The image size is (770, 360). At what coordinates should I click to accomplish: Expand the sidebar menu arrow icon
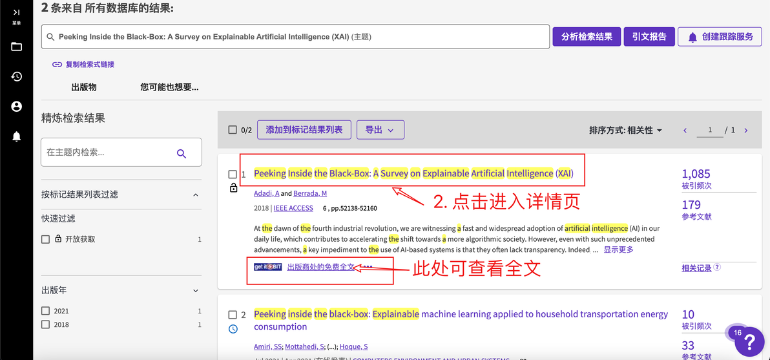coord(17,12)
